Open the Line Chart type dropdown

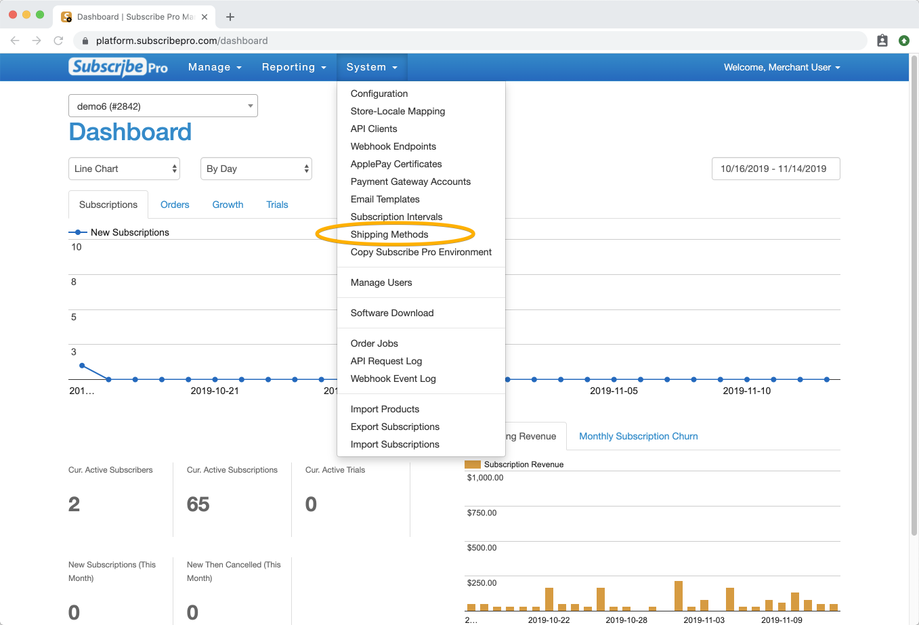(124, 169)
